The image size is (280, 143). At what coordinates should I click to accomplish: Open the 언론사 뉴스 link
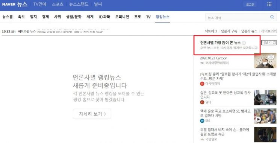point(249,31)
